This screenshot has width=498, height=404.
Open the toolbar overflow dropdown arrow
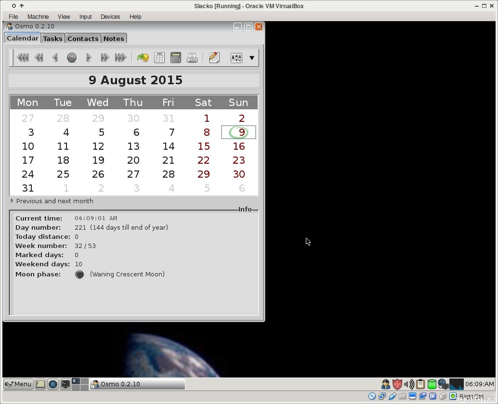(x=252, y=58)
